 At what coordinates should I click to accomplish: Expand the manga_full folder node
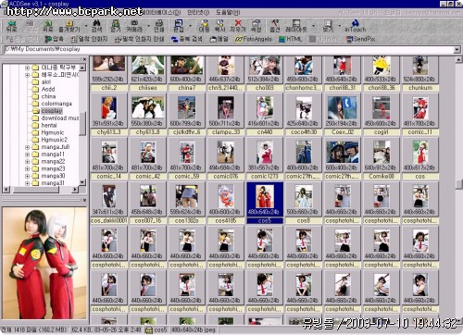28,147
